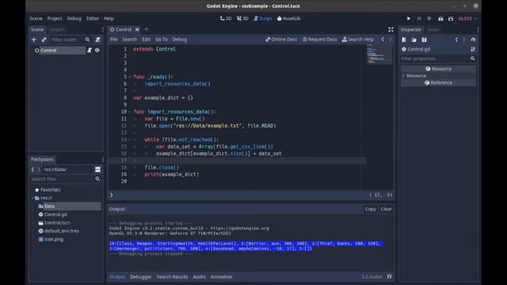Copy the output text

pos(370,209)
